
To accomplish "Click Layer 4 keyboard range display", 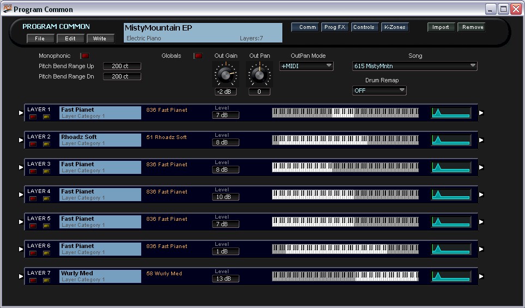I will tap(345, 195).
